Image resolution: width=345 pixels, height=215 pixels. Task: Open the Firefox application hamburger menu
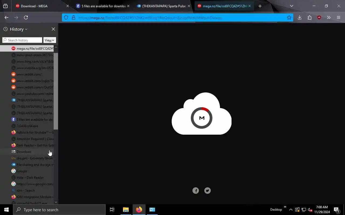[x=339, y=17]
